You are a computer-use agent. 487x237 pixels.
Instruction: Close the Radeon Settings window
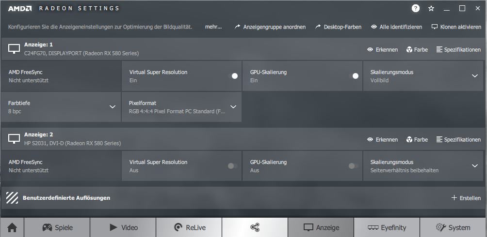478,8
